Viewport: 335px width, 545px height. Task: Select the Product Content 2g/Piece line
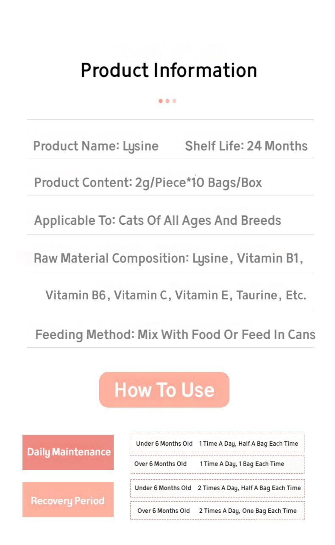[148, 183]
